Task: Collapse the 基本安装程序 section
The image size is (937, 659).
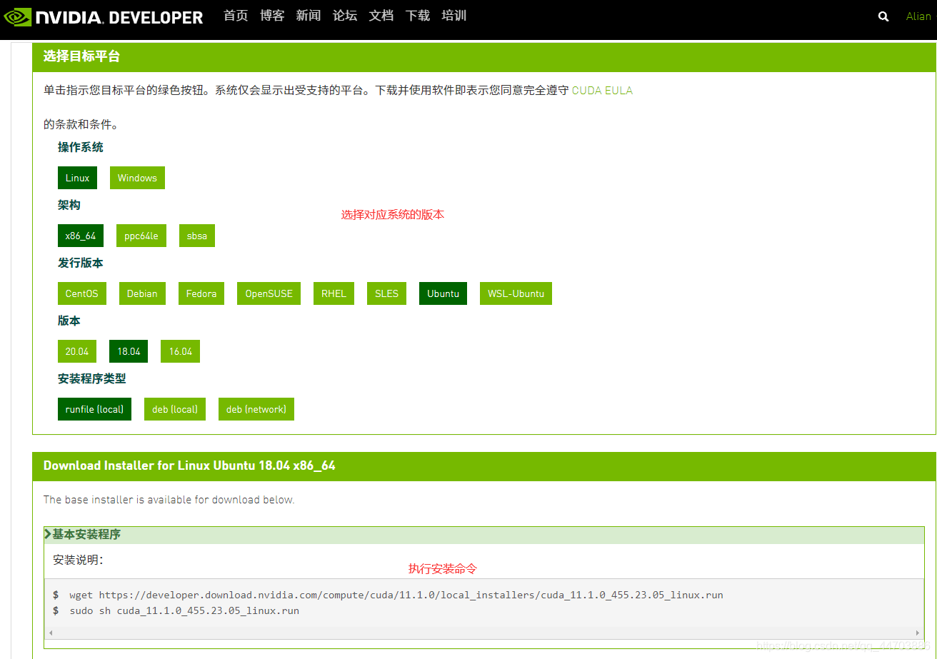Action: click(484, 535)
